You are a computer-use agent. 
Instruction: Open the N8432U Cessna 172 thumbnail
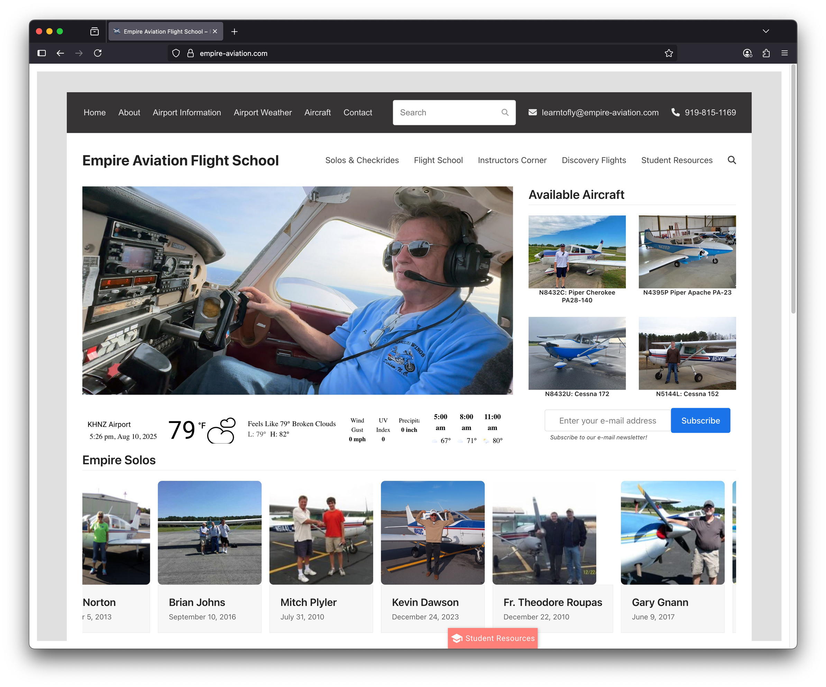(577, 353)
